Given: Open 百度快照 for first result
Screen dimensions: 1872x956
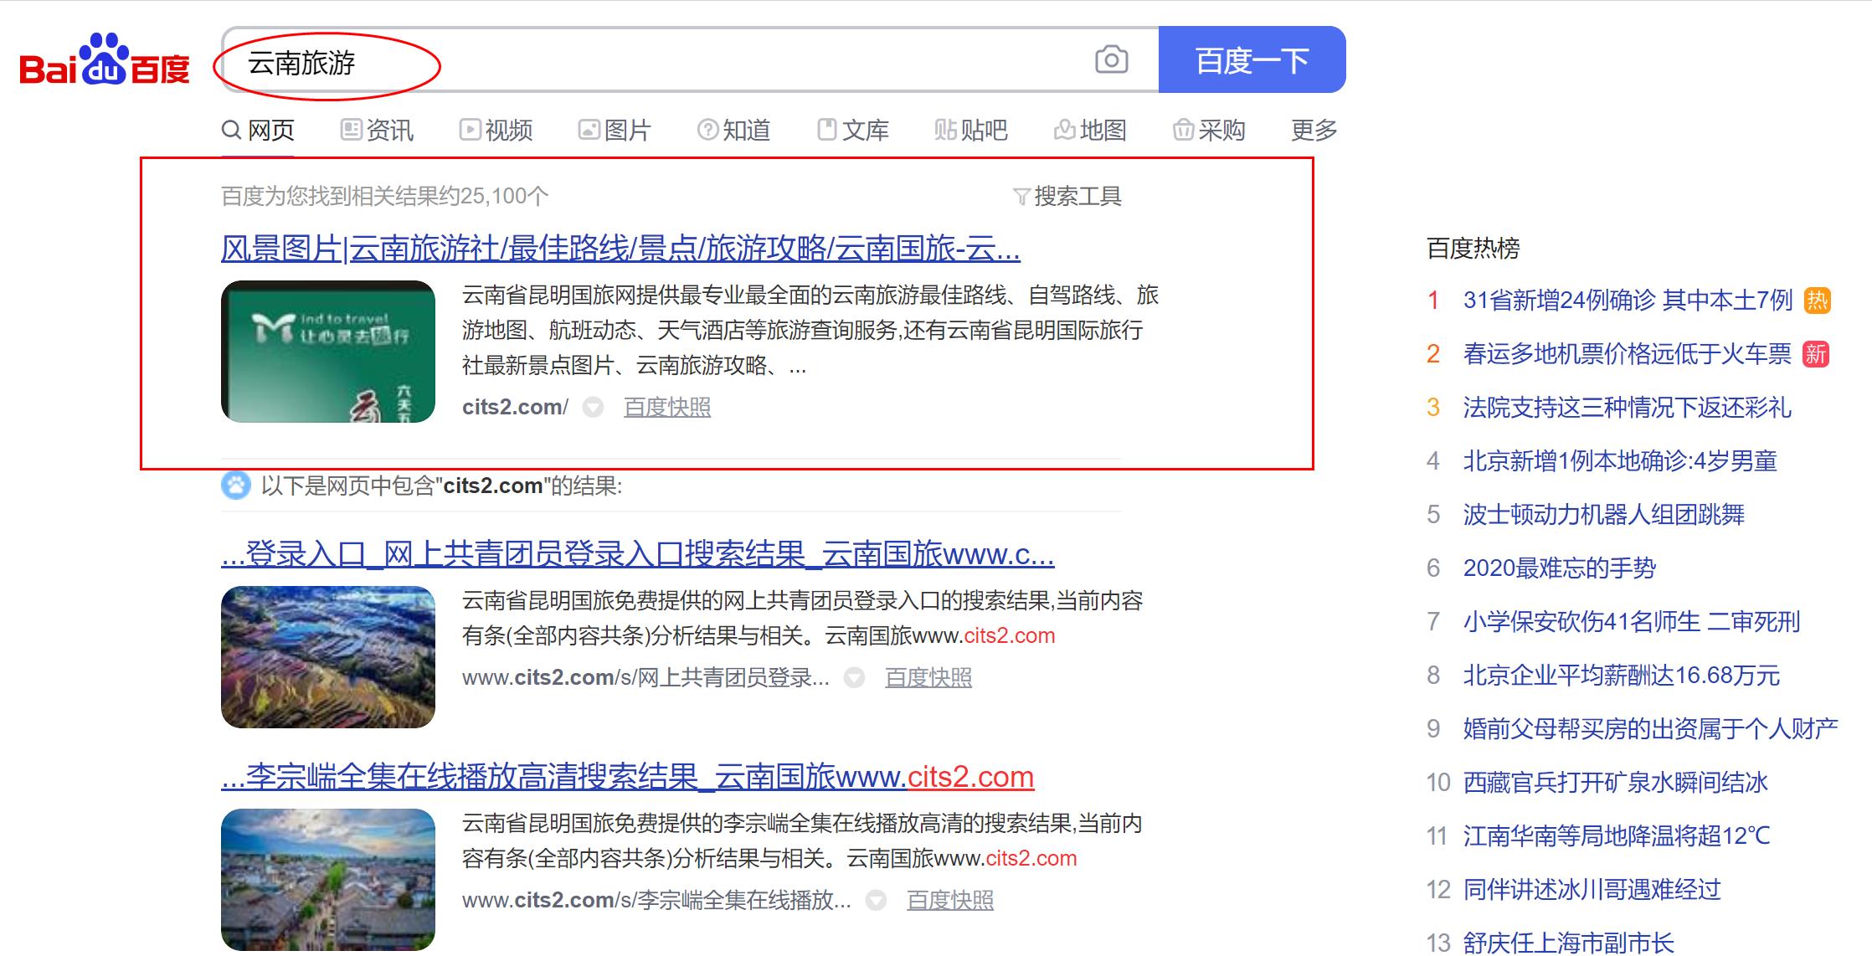Looking at the screenshot, I should tap(667, 408).
